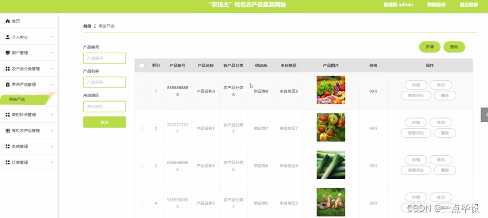Expand 订单管理 menu chevron
This screenshot has height=218, width=488.
52,162
